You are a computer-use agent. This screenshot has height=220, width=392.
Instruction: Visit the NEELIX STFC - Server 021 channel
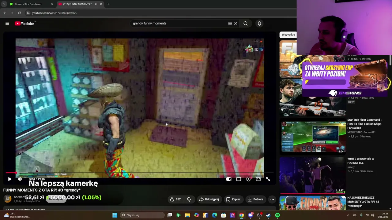coord(361,132)
